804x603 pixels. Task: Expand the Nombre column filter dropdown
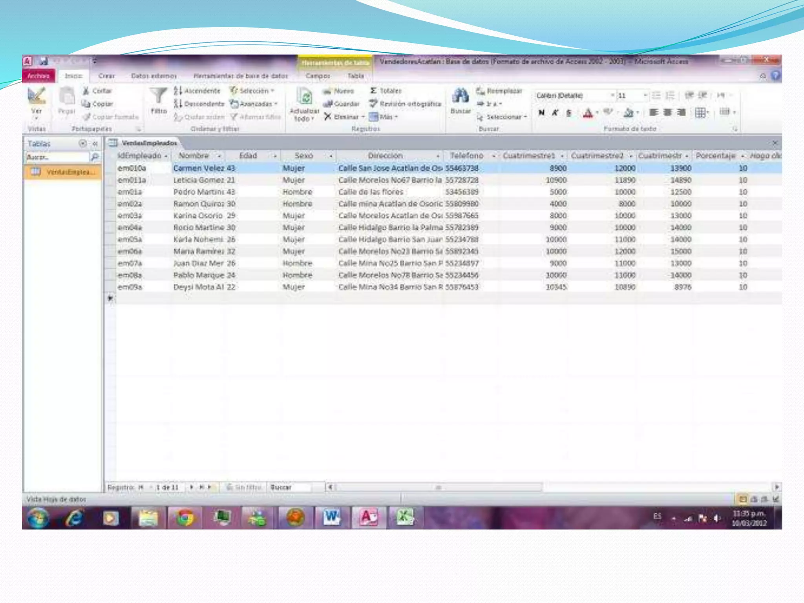click(x=219, y=156)
